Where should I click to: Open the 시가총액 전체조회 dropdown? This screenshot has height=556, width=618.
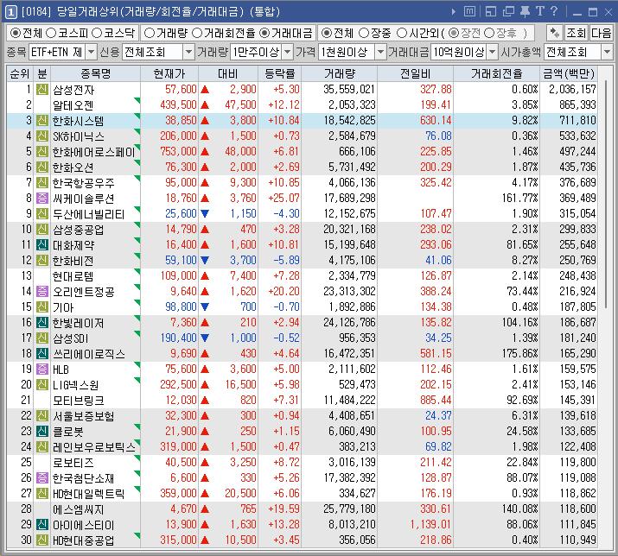[608, 52]
